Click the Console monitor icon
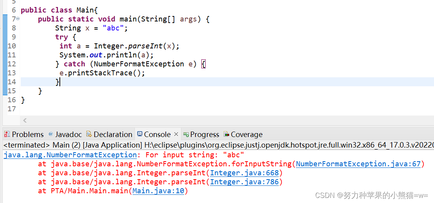The image size is (434, 203). 140,134
